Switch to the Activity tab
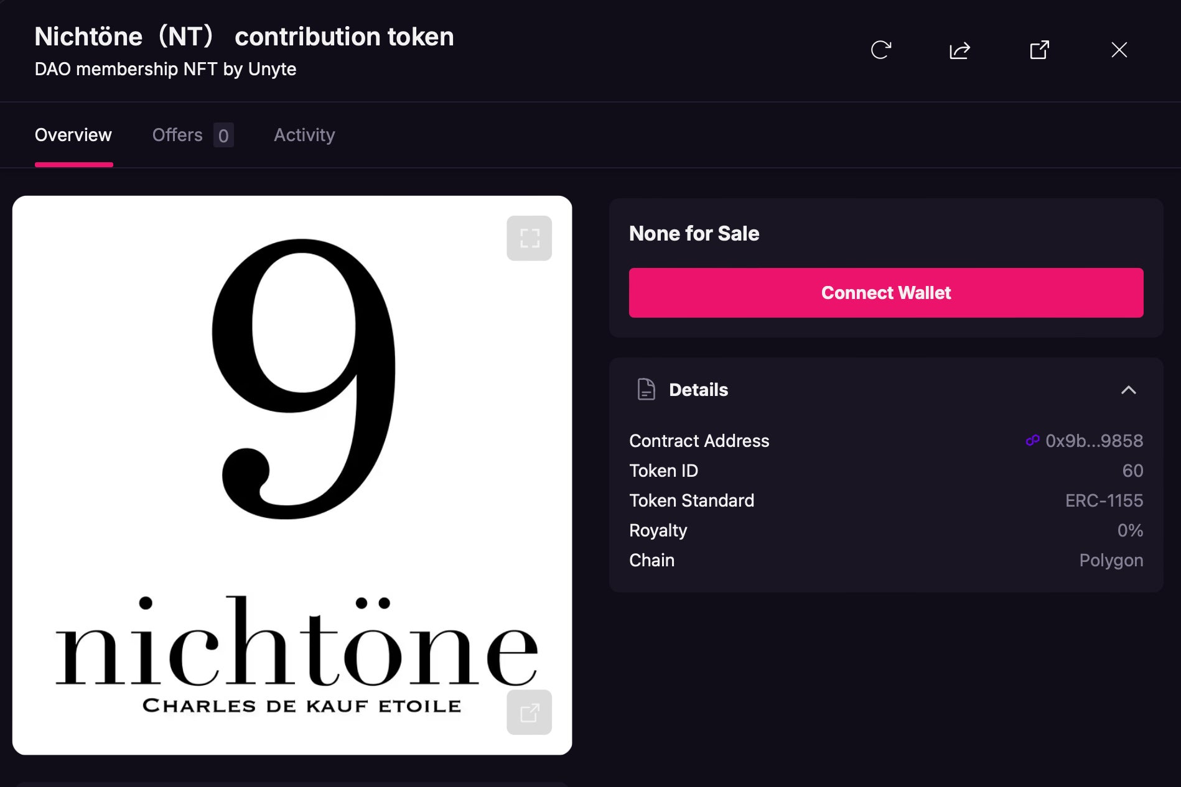This screenshot has height=787, width=1181. [304, 135]
